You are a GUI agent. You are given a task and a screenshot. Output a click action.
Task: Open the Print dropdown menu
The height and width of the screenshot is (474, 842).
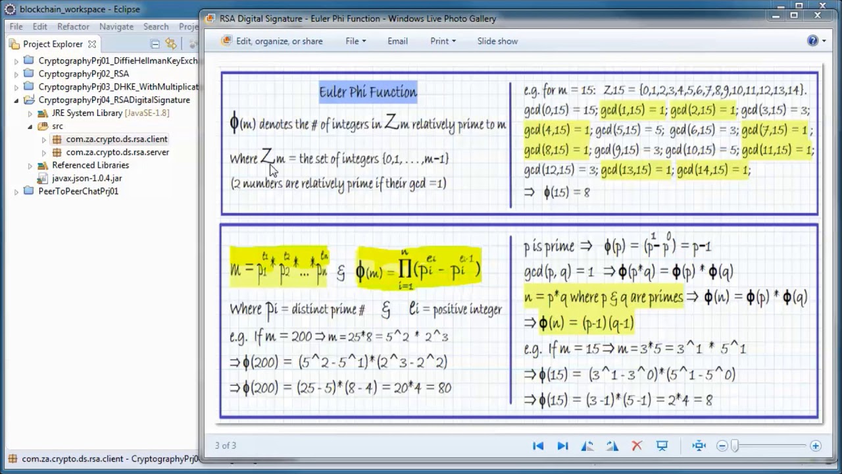coord(443,41)
